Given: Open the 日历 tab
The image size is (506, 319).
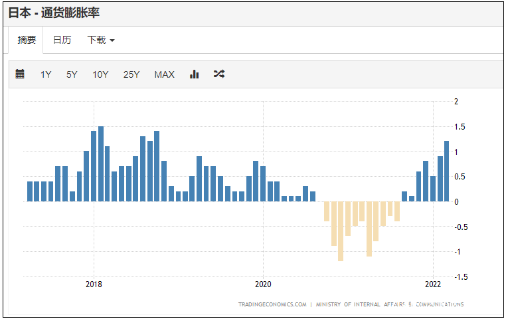Looking at the screenshot, I should [62, 40].
